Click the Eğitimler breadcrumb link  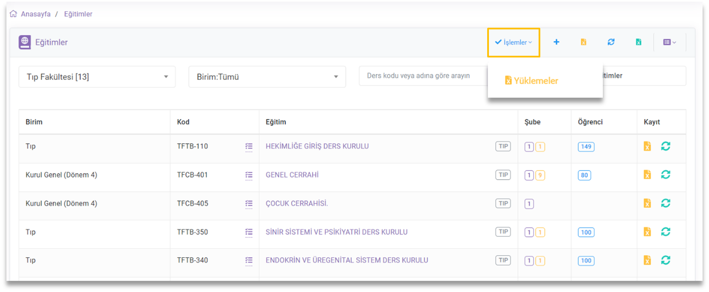click(78, 14)
